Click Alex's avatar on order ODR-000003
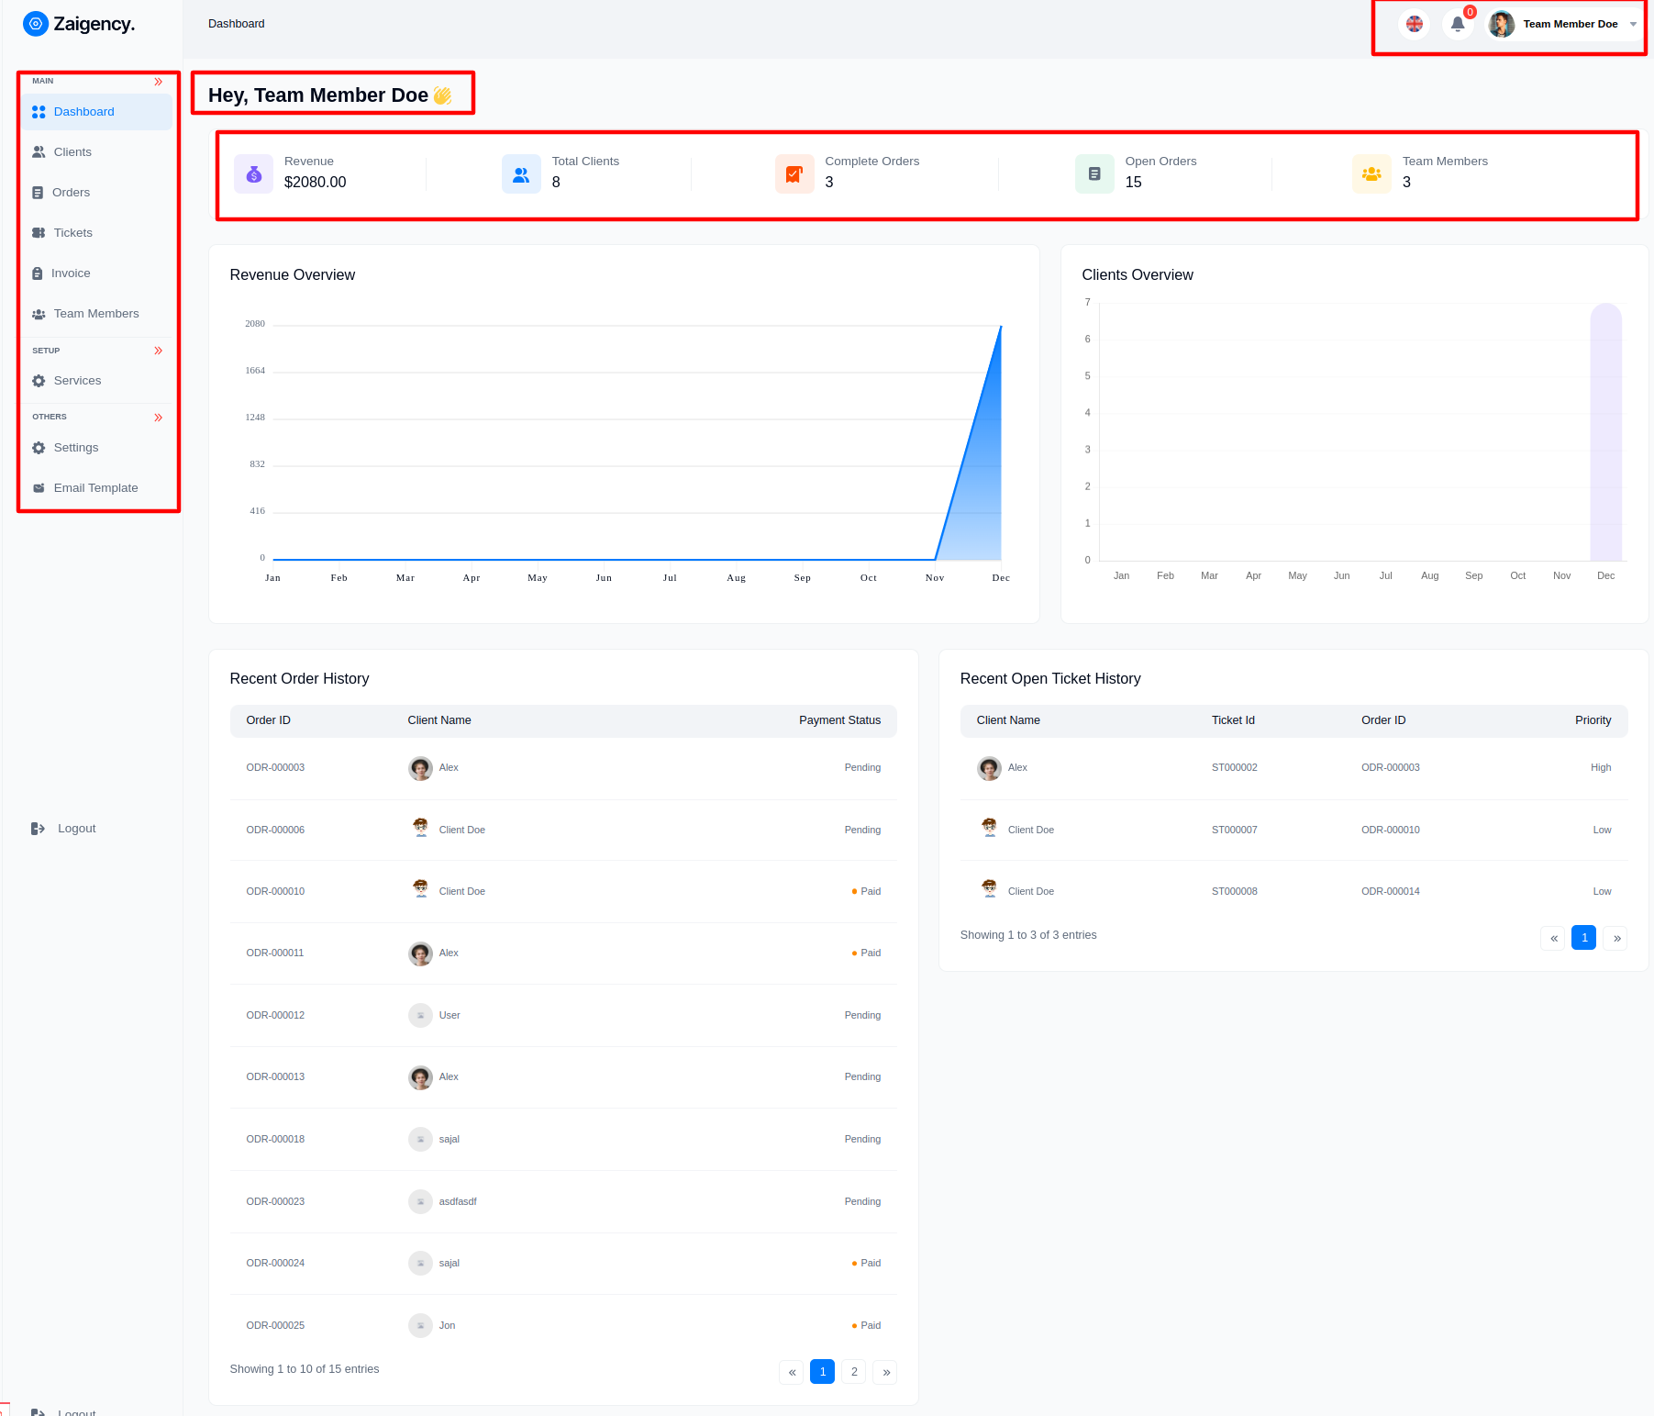Screen dimensions: 1654x1416 pyautogui.click(x=420, y=768)
